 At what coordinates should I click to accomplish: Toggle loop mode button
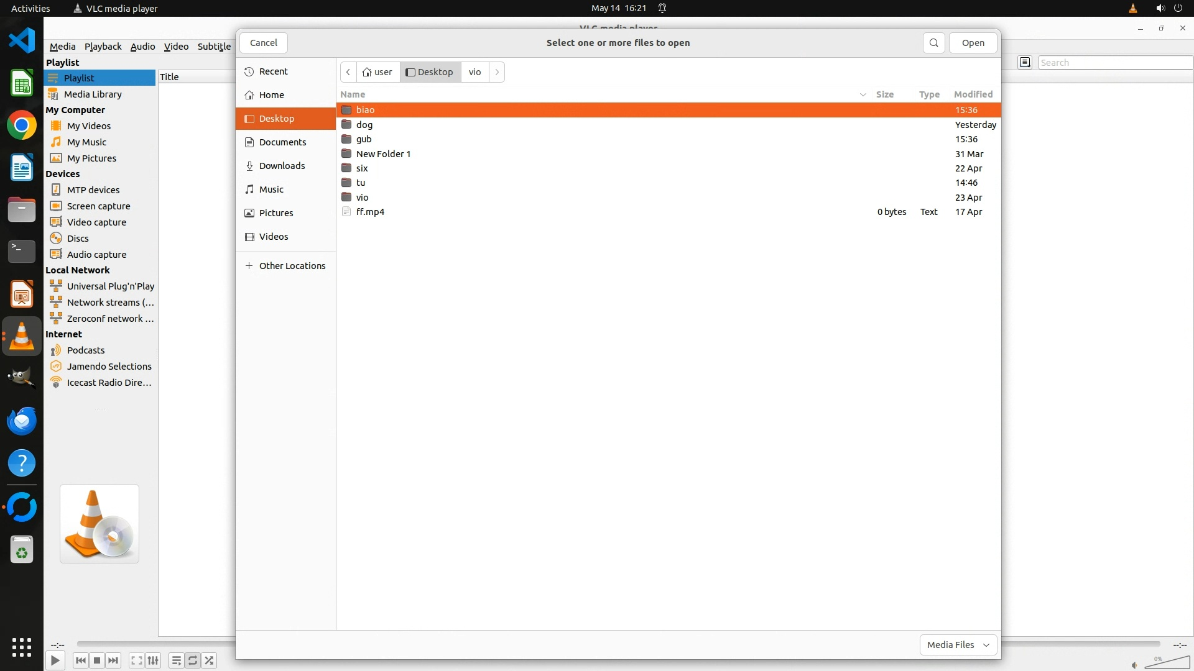(x=193, y=660)
